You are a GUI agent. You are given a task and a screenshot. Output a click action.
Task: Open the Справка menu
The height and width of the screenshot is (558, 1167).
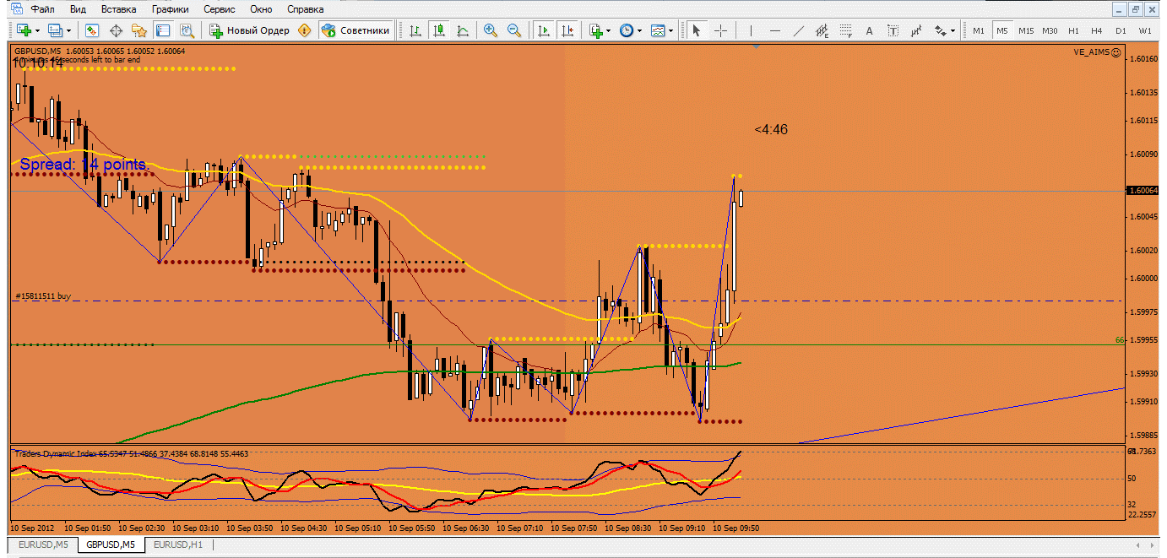click(x=305, y=9)
